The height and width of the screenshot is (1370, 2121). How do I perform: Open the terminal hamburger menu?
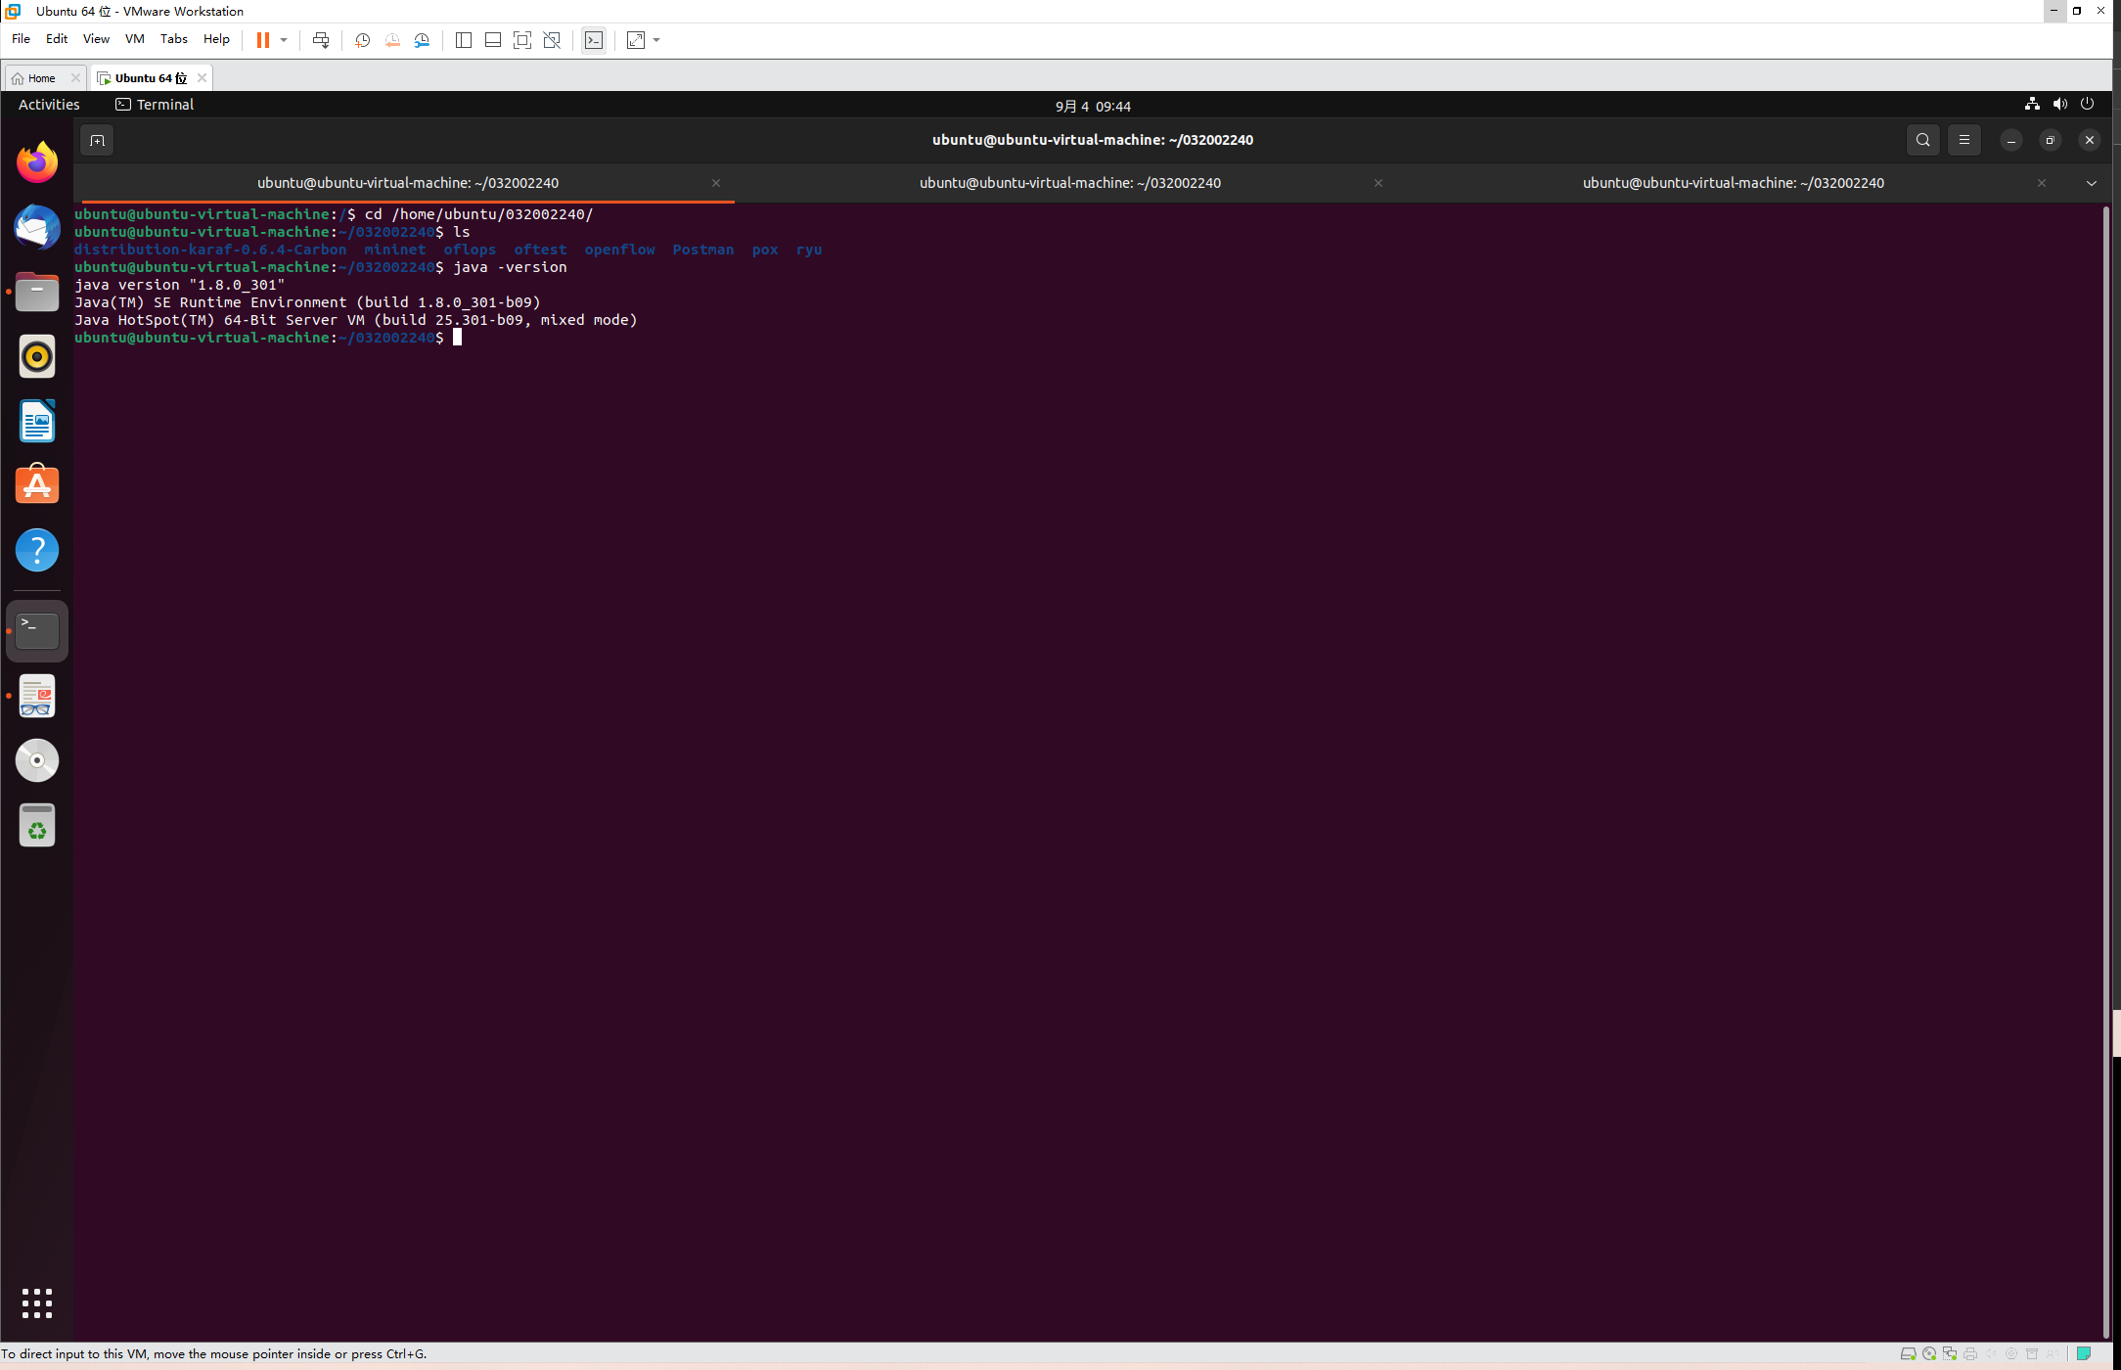tap(1963, 140)
